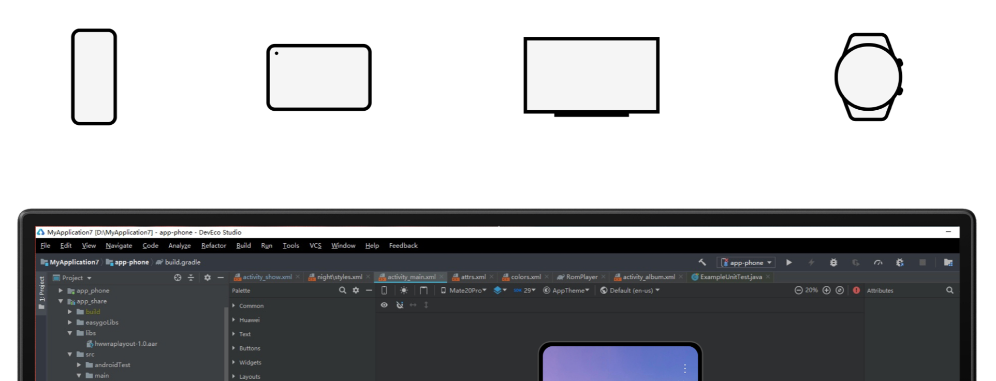Select hwwraplayout-1.0.aar file in tree
The image size is (996, 381).
[125, 344]
